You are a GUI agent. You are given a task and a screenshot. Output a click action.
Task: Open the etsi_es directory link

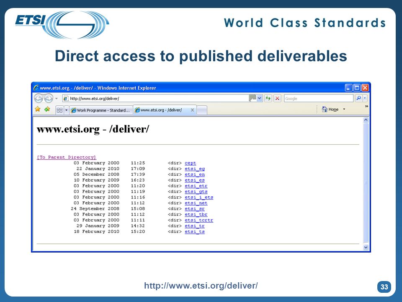click(x=195, y=180)
